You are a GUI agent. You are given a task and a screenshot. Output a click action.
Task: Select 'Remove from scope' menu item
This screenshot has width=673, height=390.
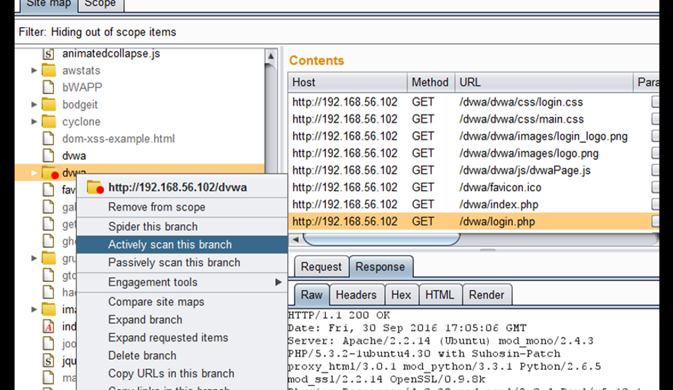[182, 207]
